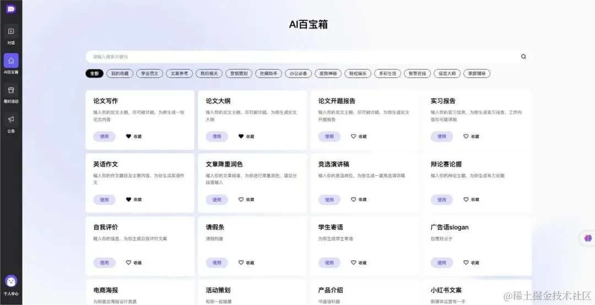Open the 办公必备 category
This screenshot has width=595, height=305.
pyautogui.click(x=298, y=74)
